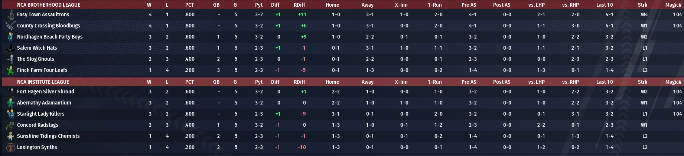Select the Fort Hagen Silver Shroud logo
The image size is (684, 156).
(x=10, y=92)
